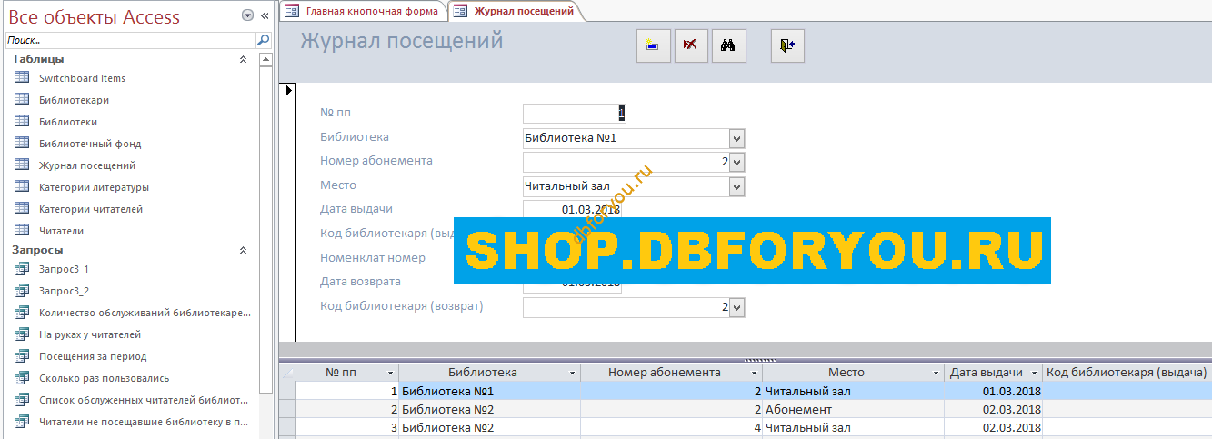Open filter arrow on Библиотека column header
Viewport: 1212px width, 439px height.
click(x=573, y=373)
